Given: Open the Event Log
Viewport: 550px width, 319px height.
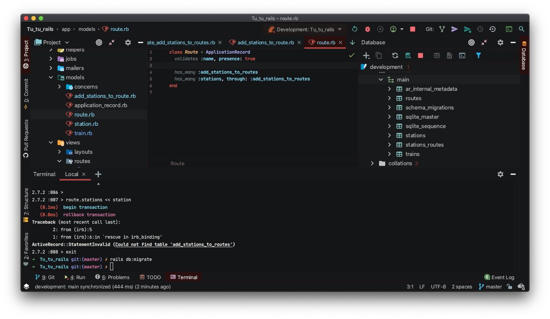Looking at the screenshot, I should click(499, 277).
